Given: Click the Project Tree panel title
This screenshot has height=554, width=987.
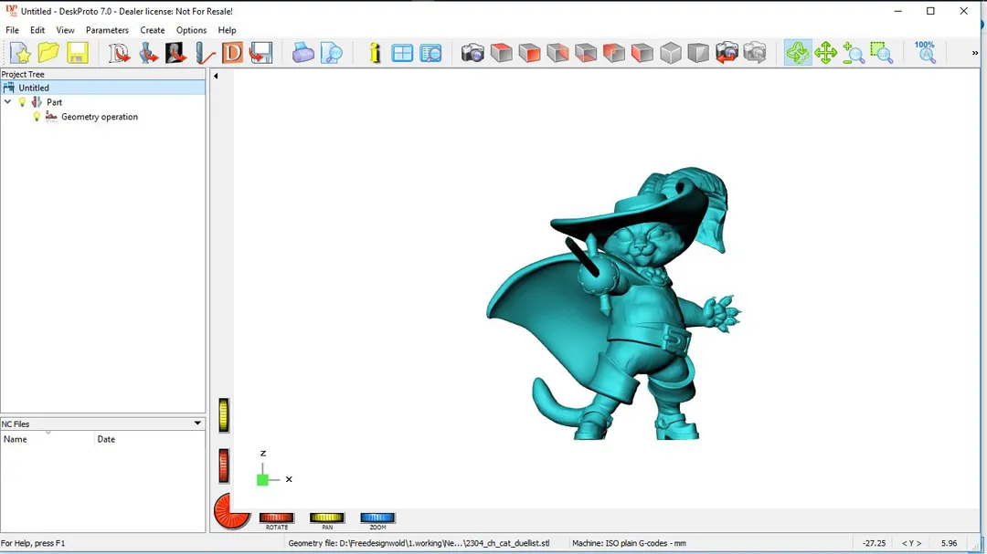Looking at the screenshot, I should [23, 74].
